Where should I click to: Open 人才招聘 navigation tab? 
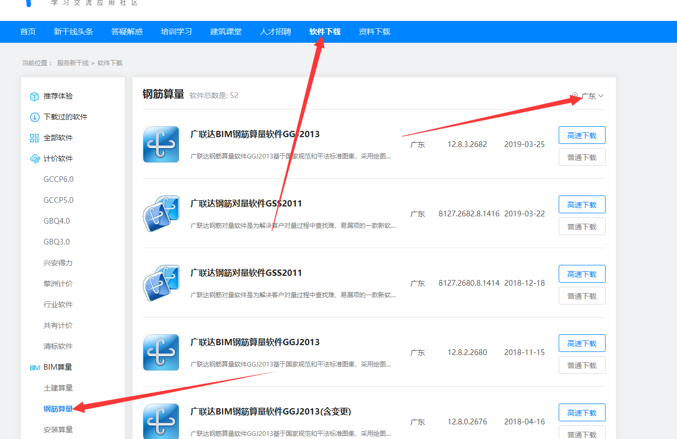[x=275, y=32]
